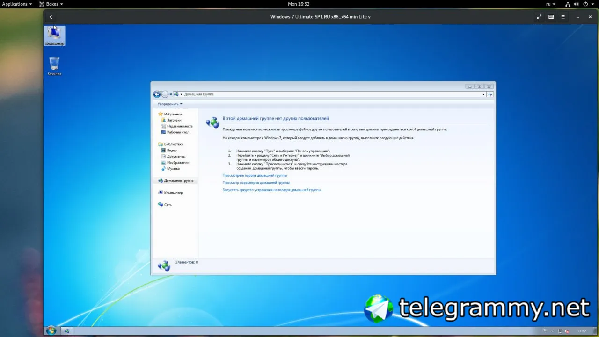
Task: Open the GNOME power menu
Action: pyautogui.click(x=588, y=4)
